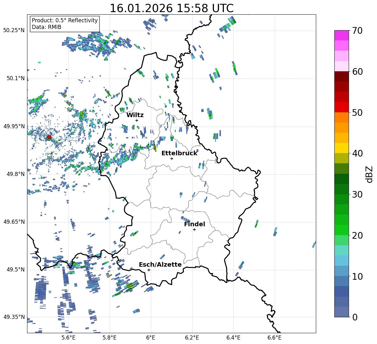
Task: Click the red radar site marker
Action: (49, 137)
